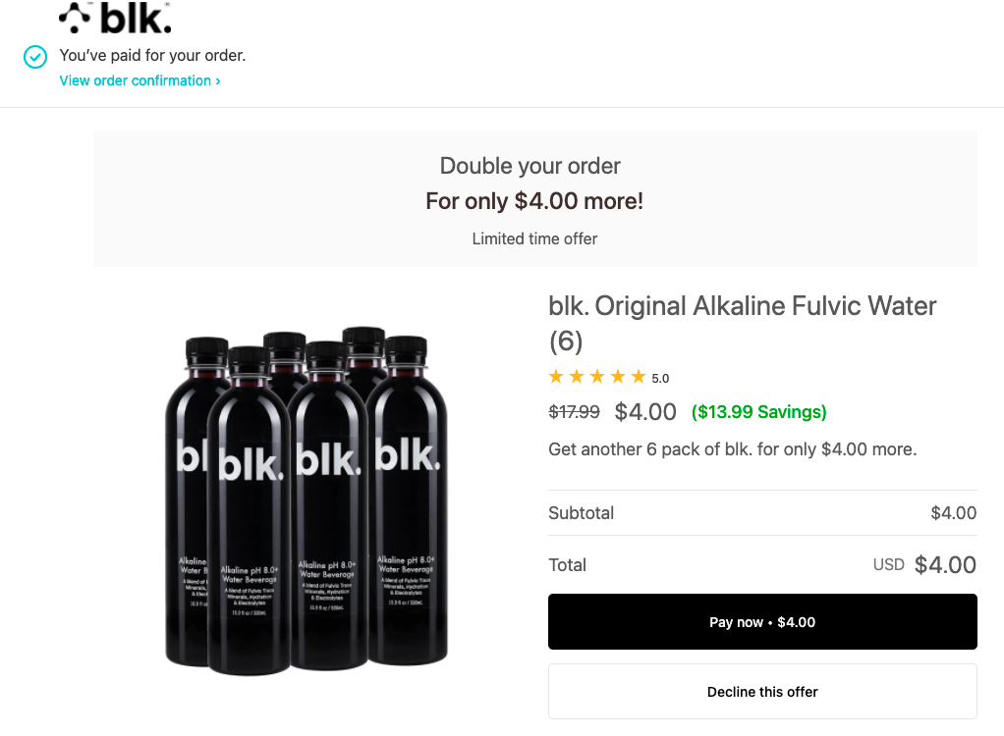Open the View order confirmation link
The width and height of the screenshot is (1004, 736).
click(x=139, y=80)
